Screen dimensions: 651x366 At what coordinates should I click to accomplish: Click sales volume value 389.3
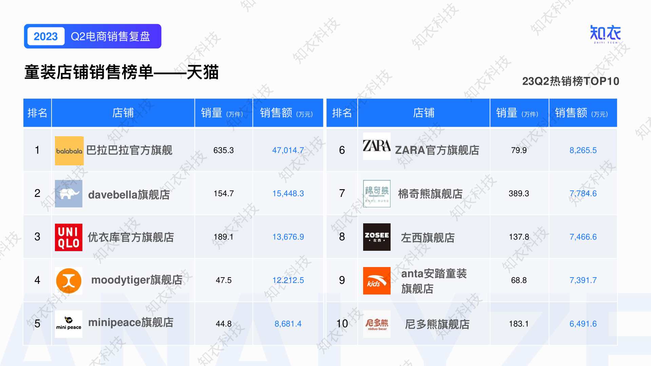coord(519,194)
